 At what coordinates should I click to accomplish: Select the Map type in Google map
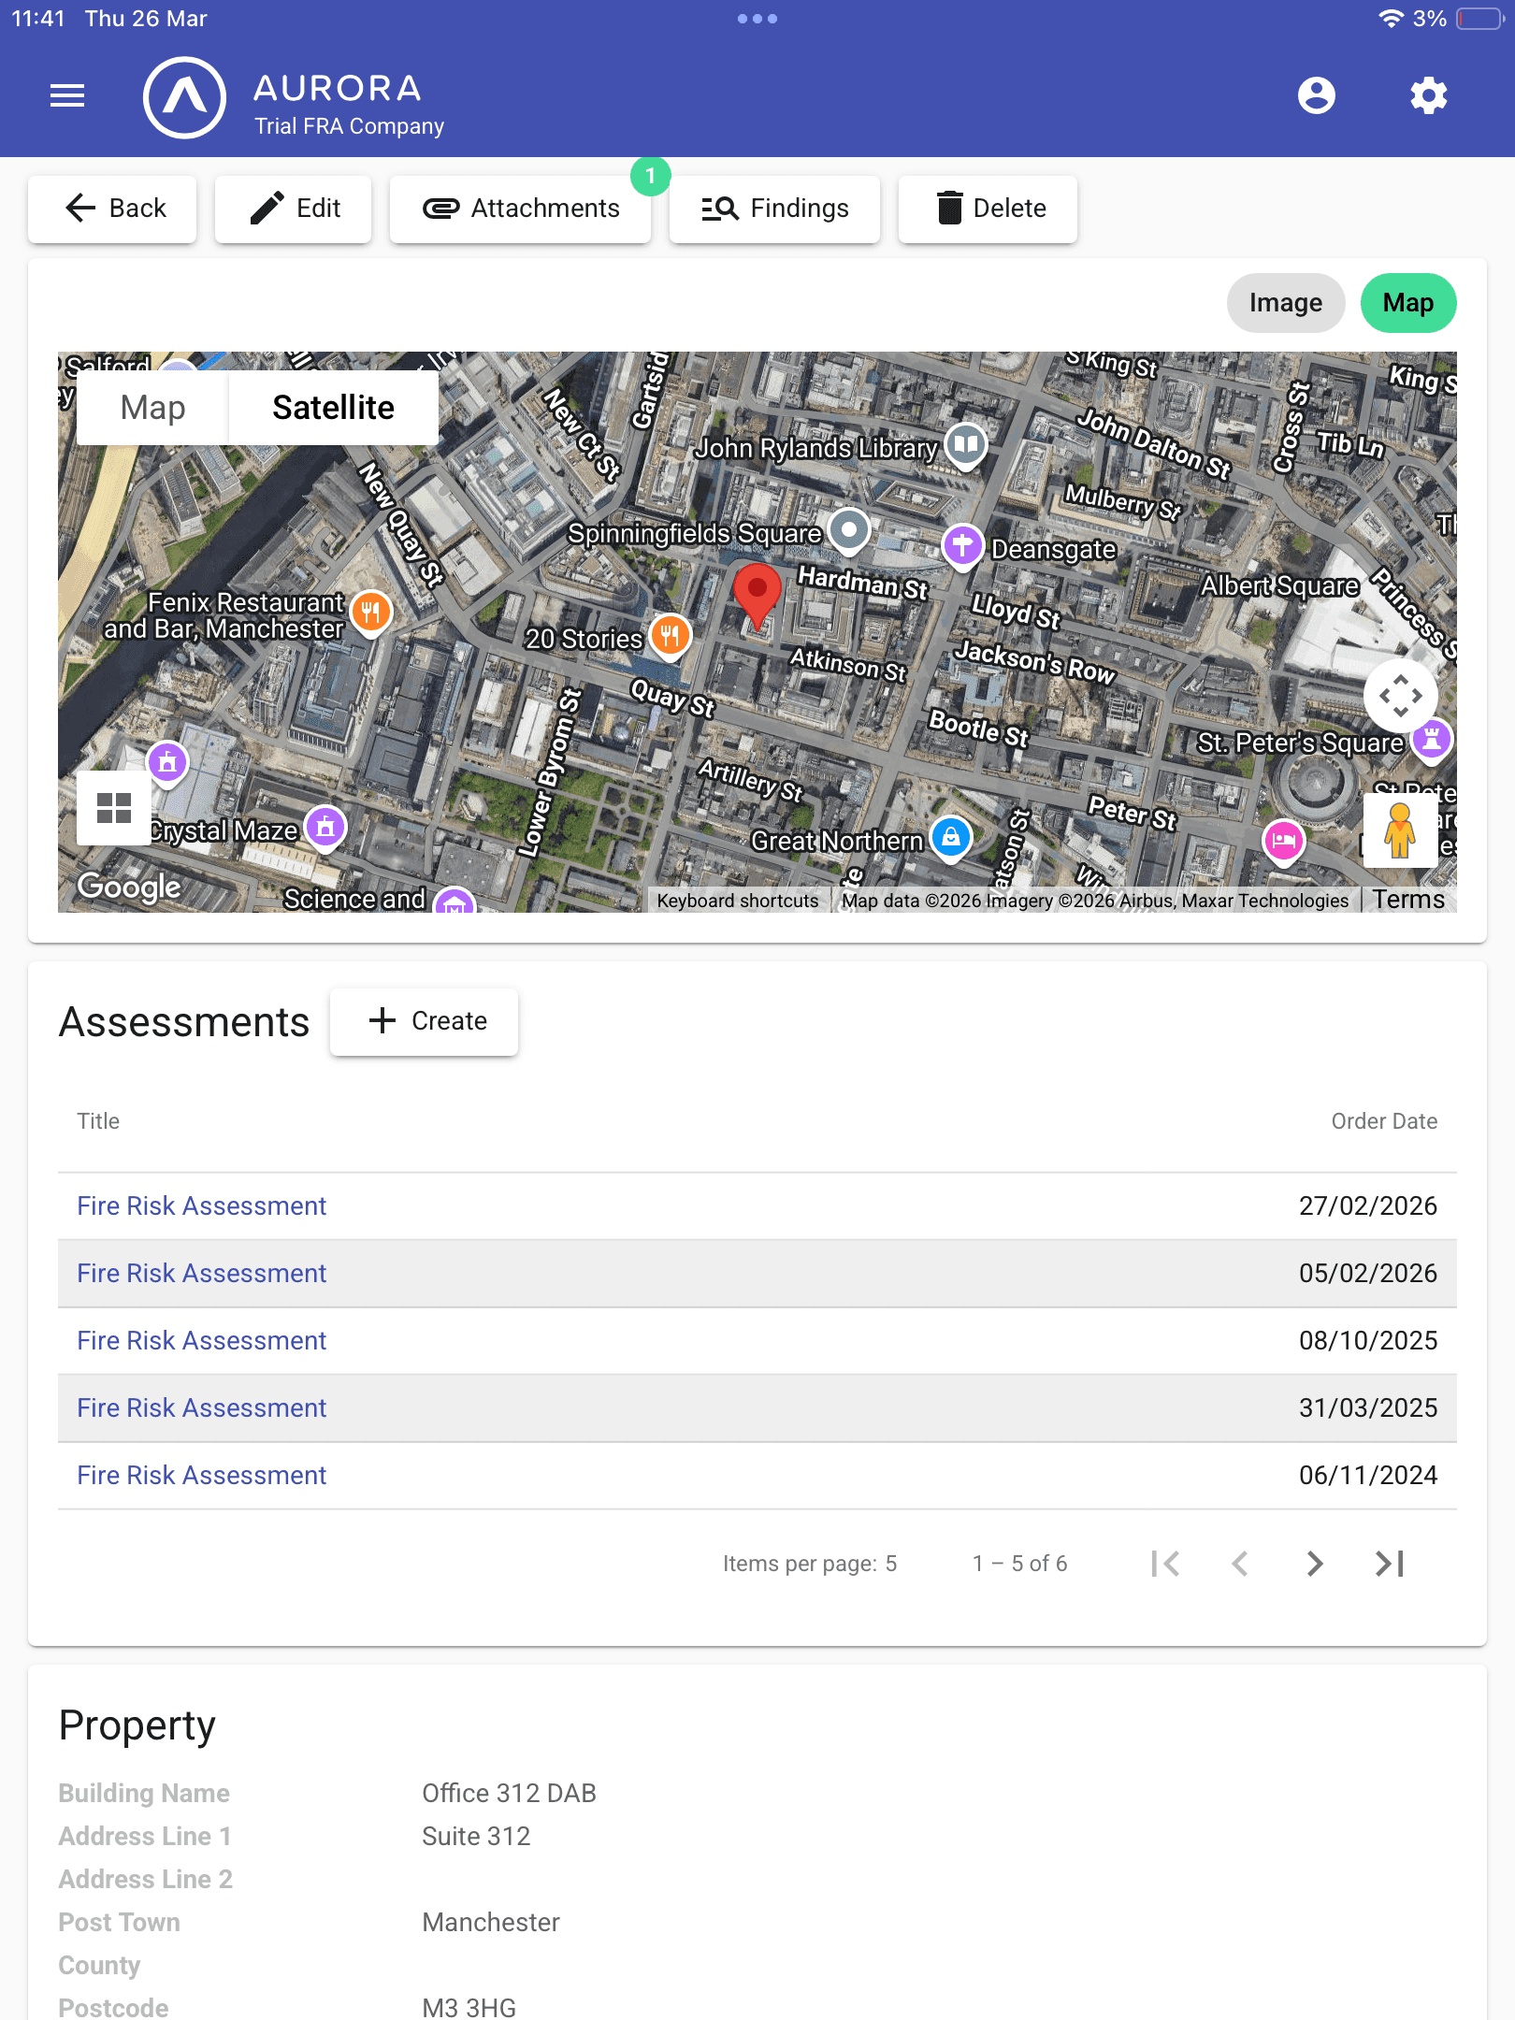[152, 408]
